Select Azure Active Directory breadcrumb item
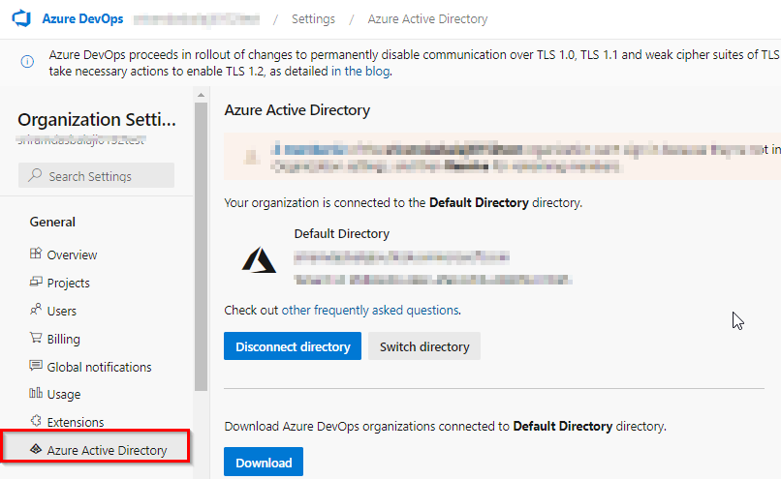Viewport: 781px width, 479px height. pyautogui.click(x=427, y=19)
